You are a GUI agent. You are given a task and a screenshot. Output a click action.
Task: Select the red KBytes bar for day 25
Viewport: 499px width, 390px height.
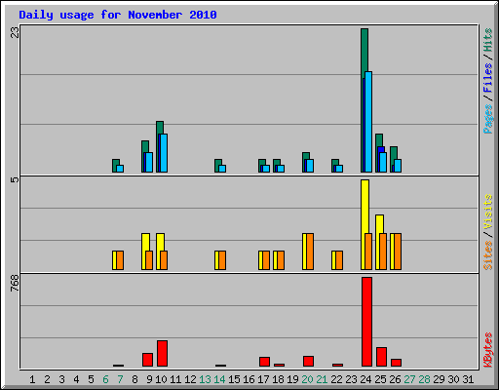(x=381, y=357)
